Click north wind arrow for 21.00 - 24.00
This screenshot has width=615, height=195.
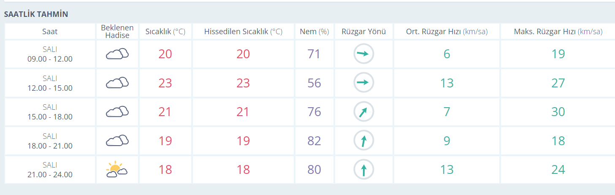[363, 169]
